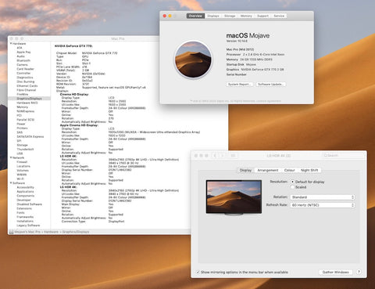Select Applications under Software in sidebar
Viewport: 375px width, 289px height.
[x=25, y=191]
